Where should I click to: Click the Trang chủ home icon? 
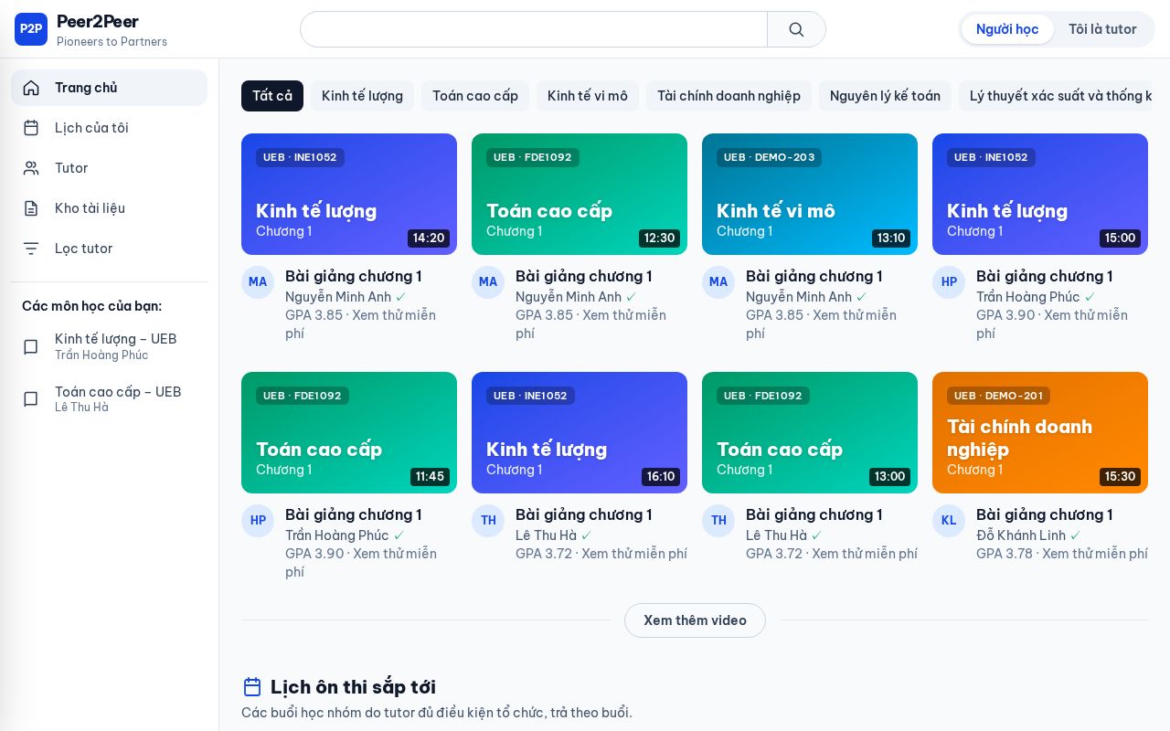pos(31,88)
